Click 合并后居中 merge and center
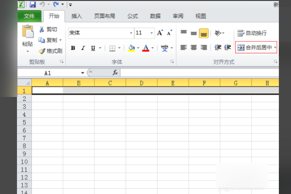Viewport: 291px width, 194px height. pos(254,48)
